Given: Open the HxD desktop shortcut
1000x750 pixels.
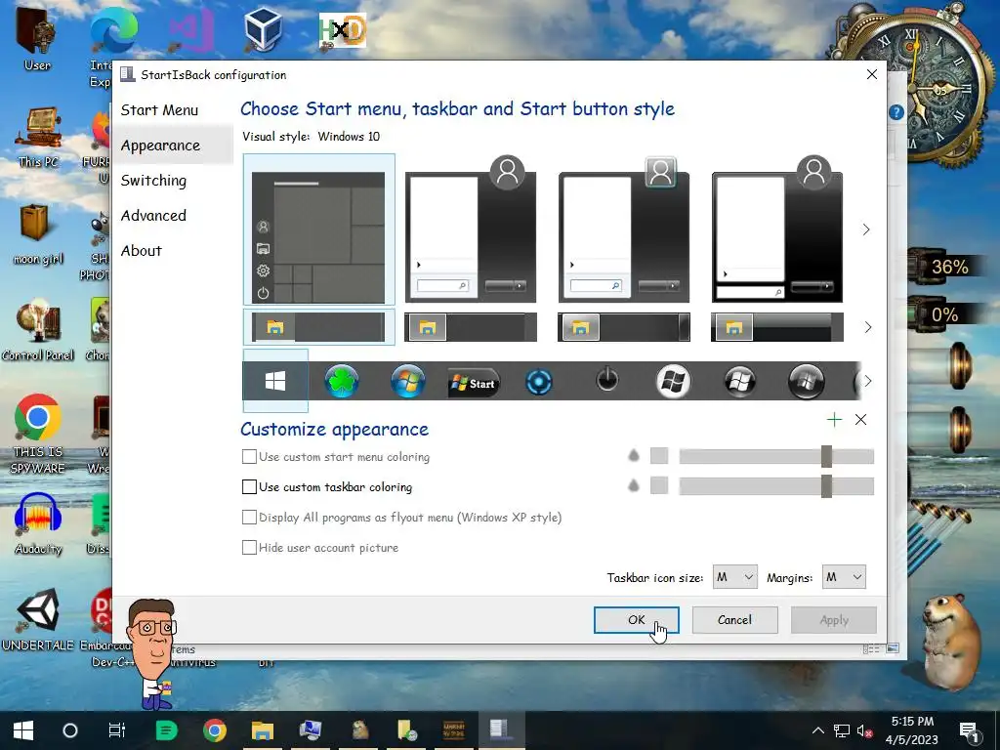Looking at the screenshot, I should click(343, 30).
